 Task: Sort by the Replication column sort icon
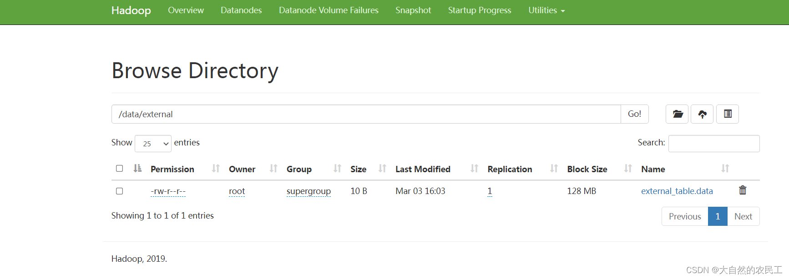[x=554, y=169]
